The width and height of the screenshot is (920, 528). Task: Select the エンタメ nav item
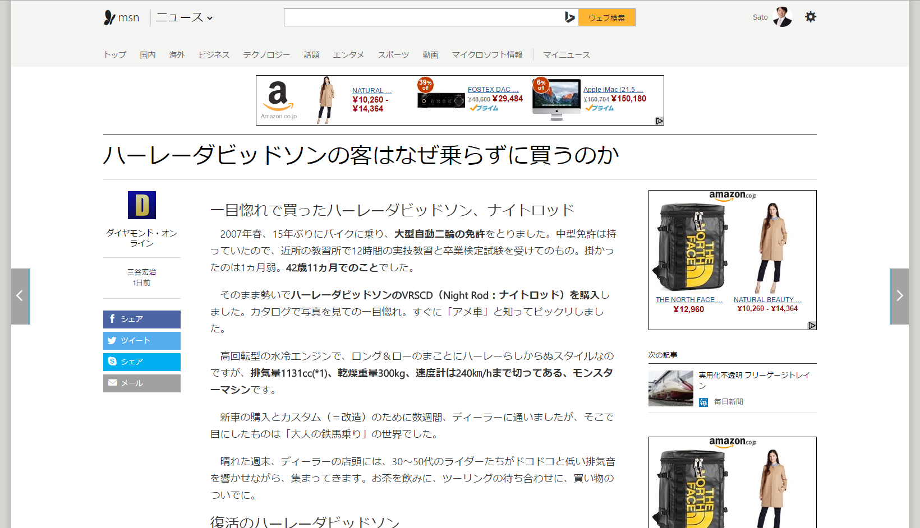point(348,54)
